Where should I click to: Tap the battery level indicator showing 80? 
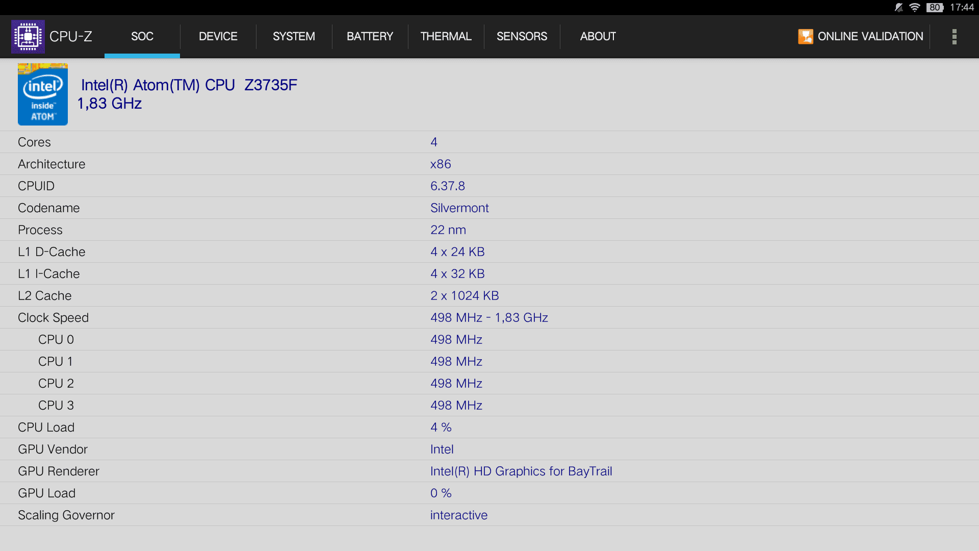935,7
